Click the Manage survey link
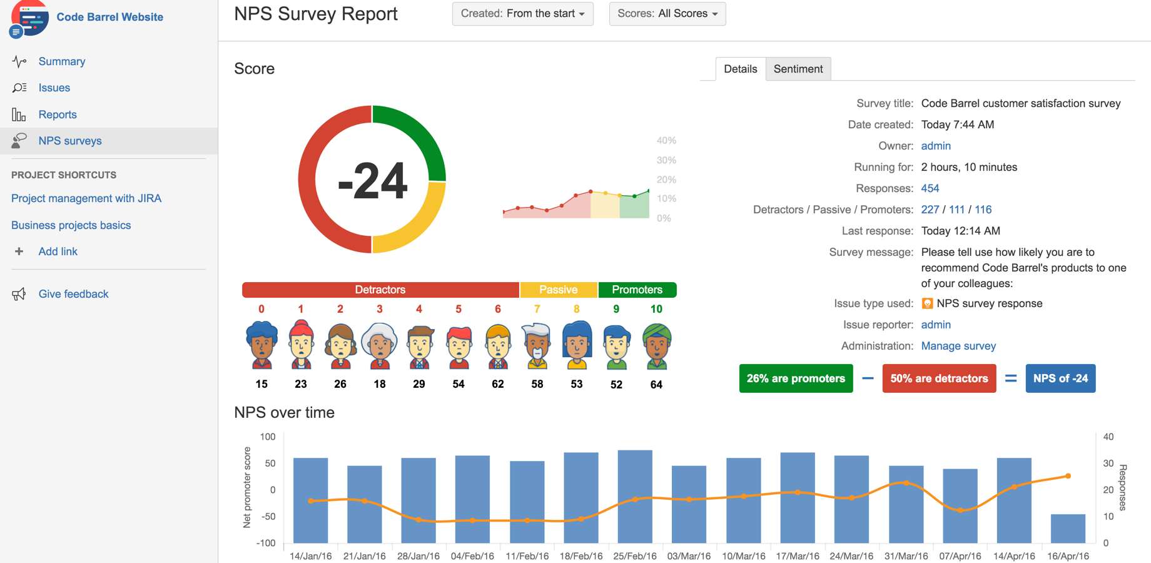The width and height of the screenshot is (1151, 563). coord(958,346)
